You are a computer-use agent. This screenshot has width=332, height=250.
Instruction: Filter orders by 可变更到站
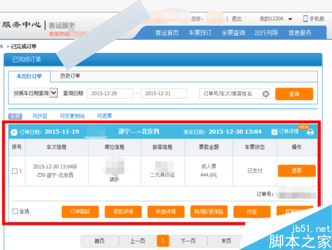point(72,116)
